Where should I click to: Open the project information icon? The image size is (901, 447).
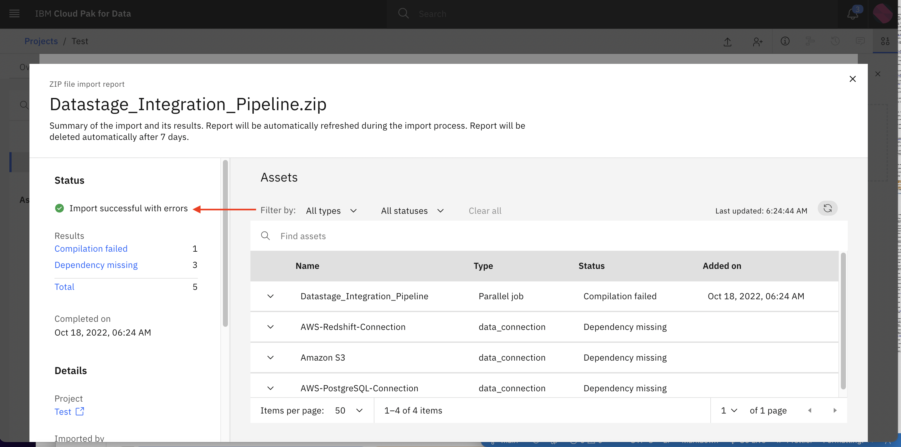(x=785, y=41)
